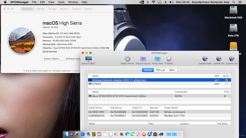The image size is (246, 138).
Task: Open Launchpad in the dock
Action: click(77, 134)
